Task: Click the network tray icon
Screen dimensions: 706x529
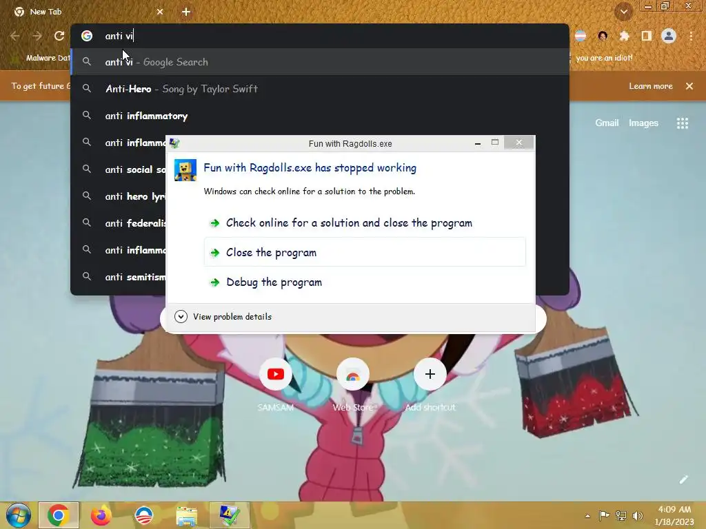Action: coord(621,515)
